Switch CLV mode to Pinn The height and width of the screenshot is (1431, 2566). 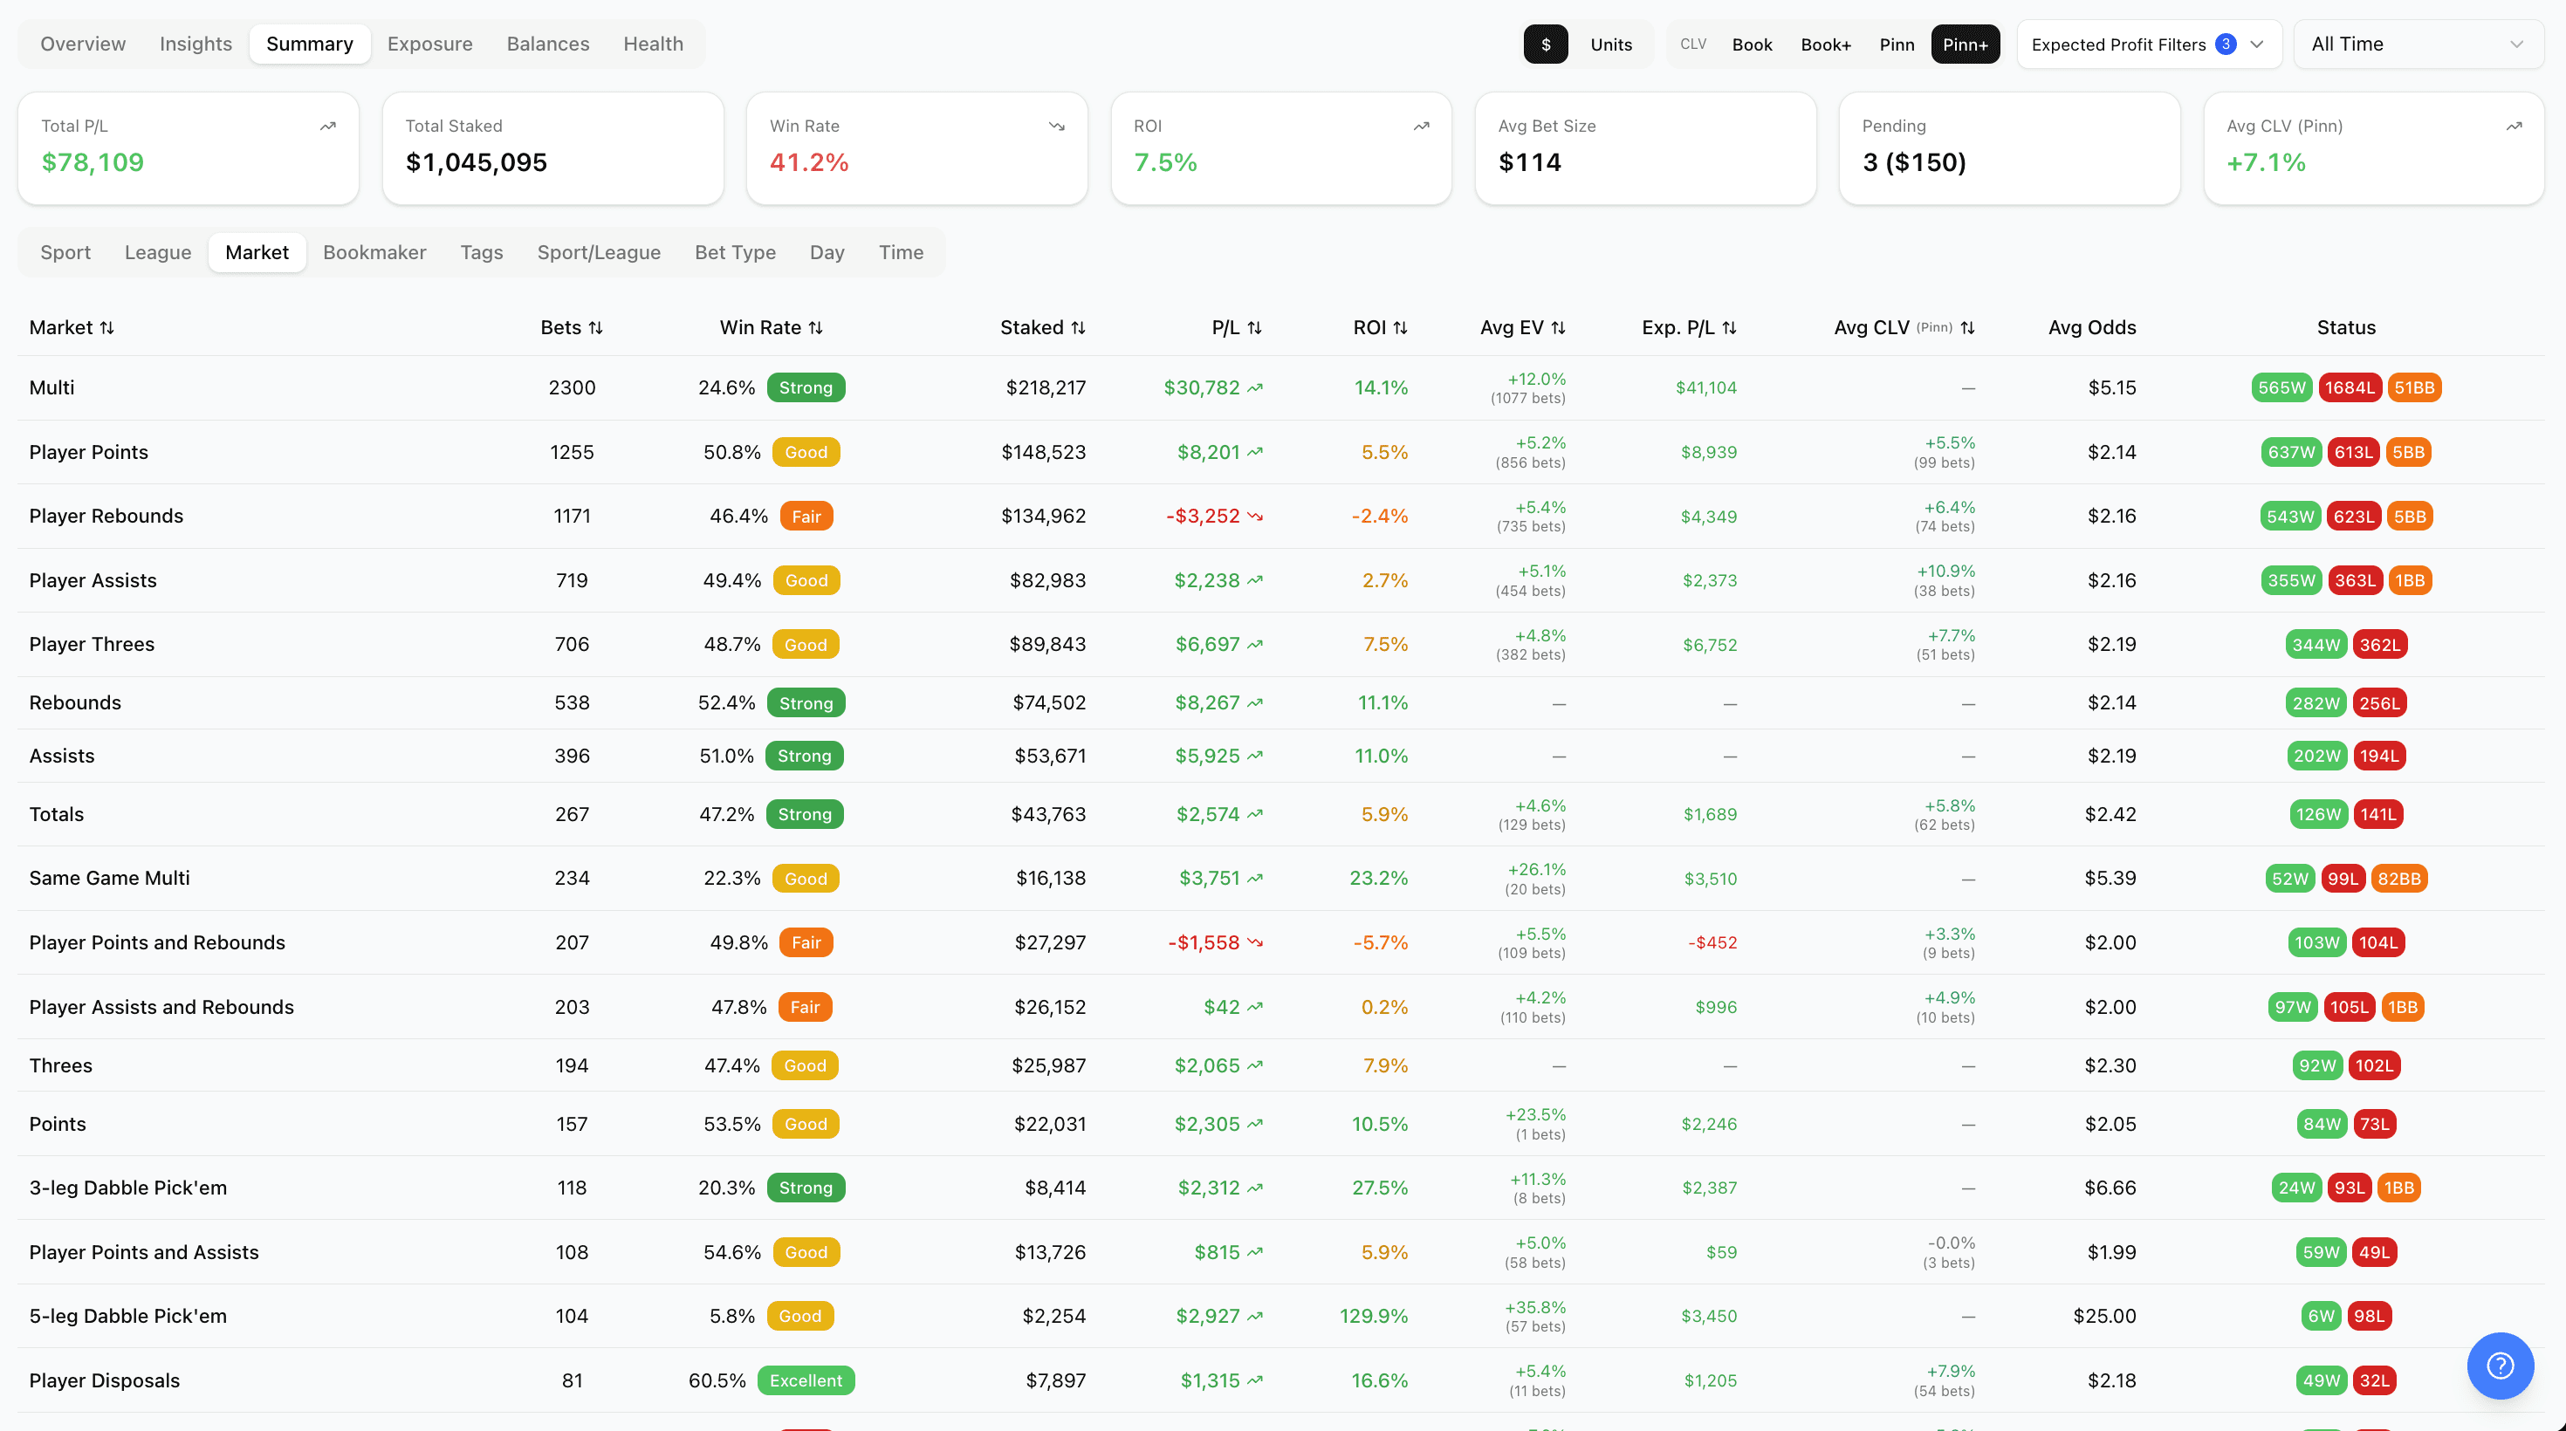pyautogui.click(x=1897, y=45)
